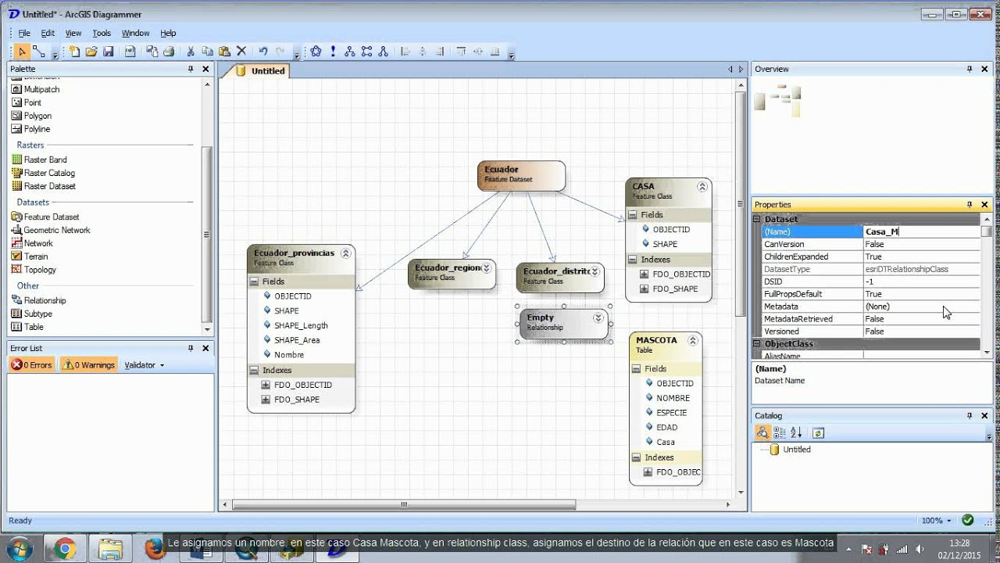The image size is (1000, 563).
Task: Open the View menu
Action: click(x=73, y=34)
